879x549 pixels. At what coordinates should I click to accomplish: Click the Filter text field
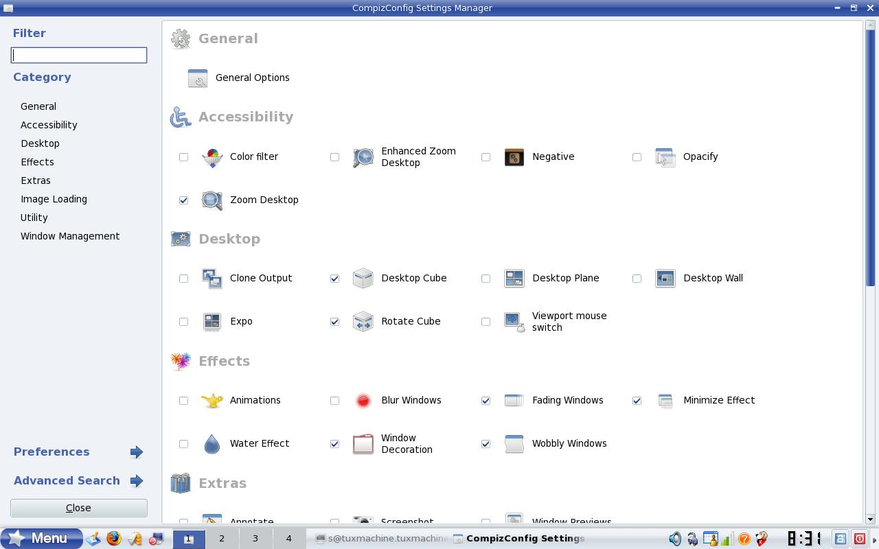(79, 55)
